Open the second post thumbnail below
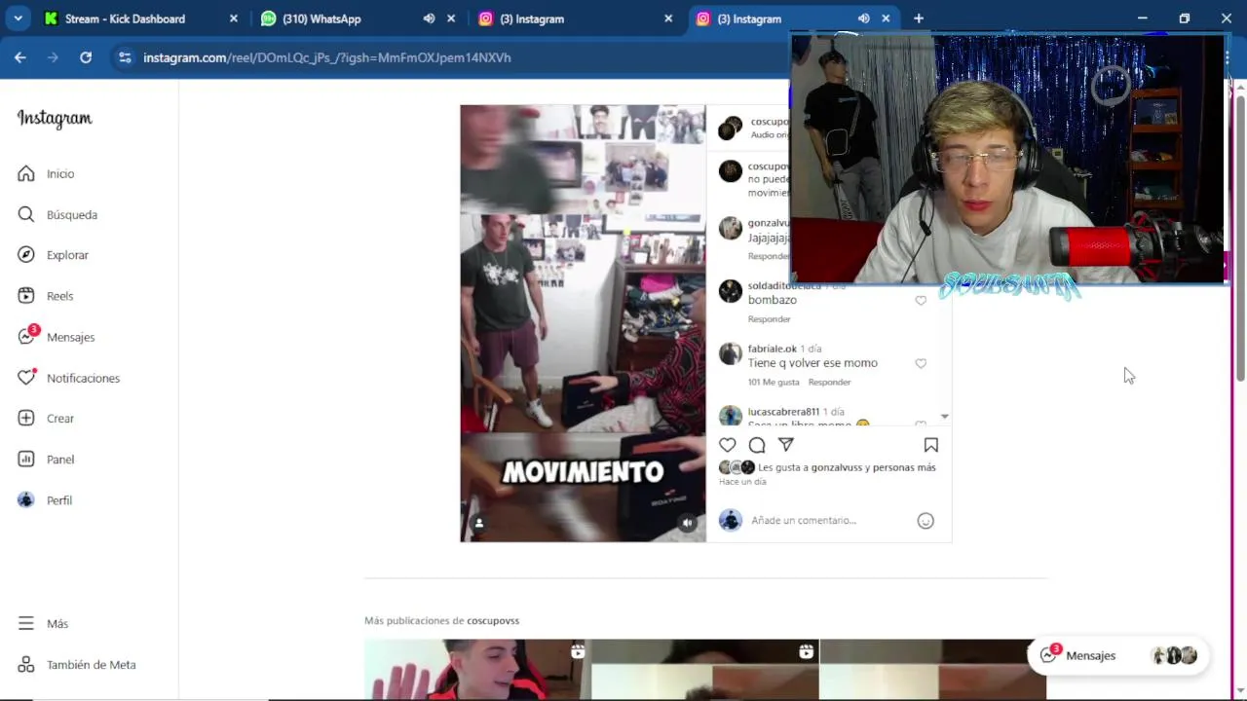The height and width of the screenshot is (701, 1247). pos(705,670)
